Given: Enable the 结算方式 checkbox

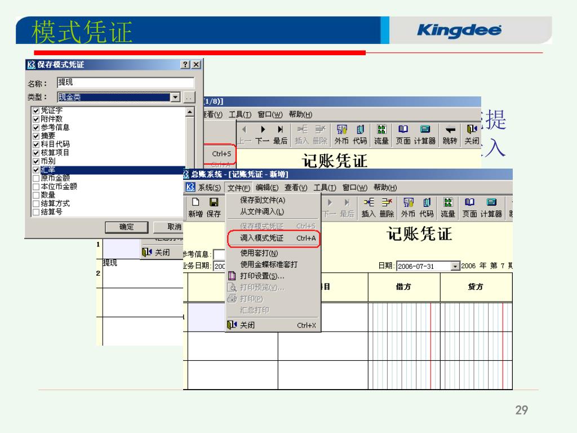Looking at the screenshot, I should coord(35,204).
